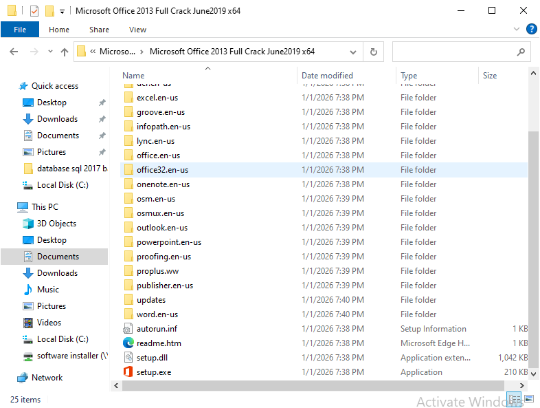Viewport: 540px width, 408px height.
Task: Open Explorer help question mark
Action: pos(531,29)
